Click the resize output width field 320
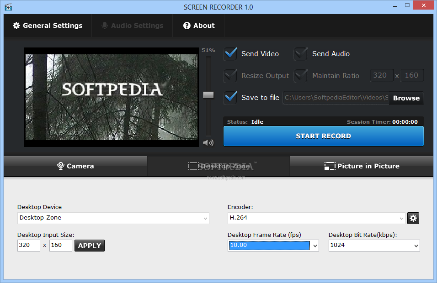 (x=382, y=75)
